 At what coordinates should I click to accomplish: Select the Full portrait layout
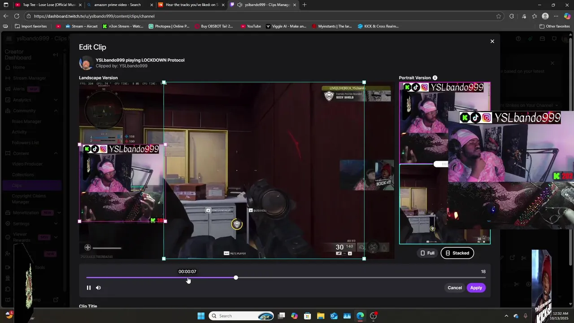click(427, 253)
